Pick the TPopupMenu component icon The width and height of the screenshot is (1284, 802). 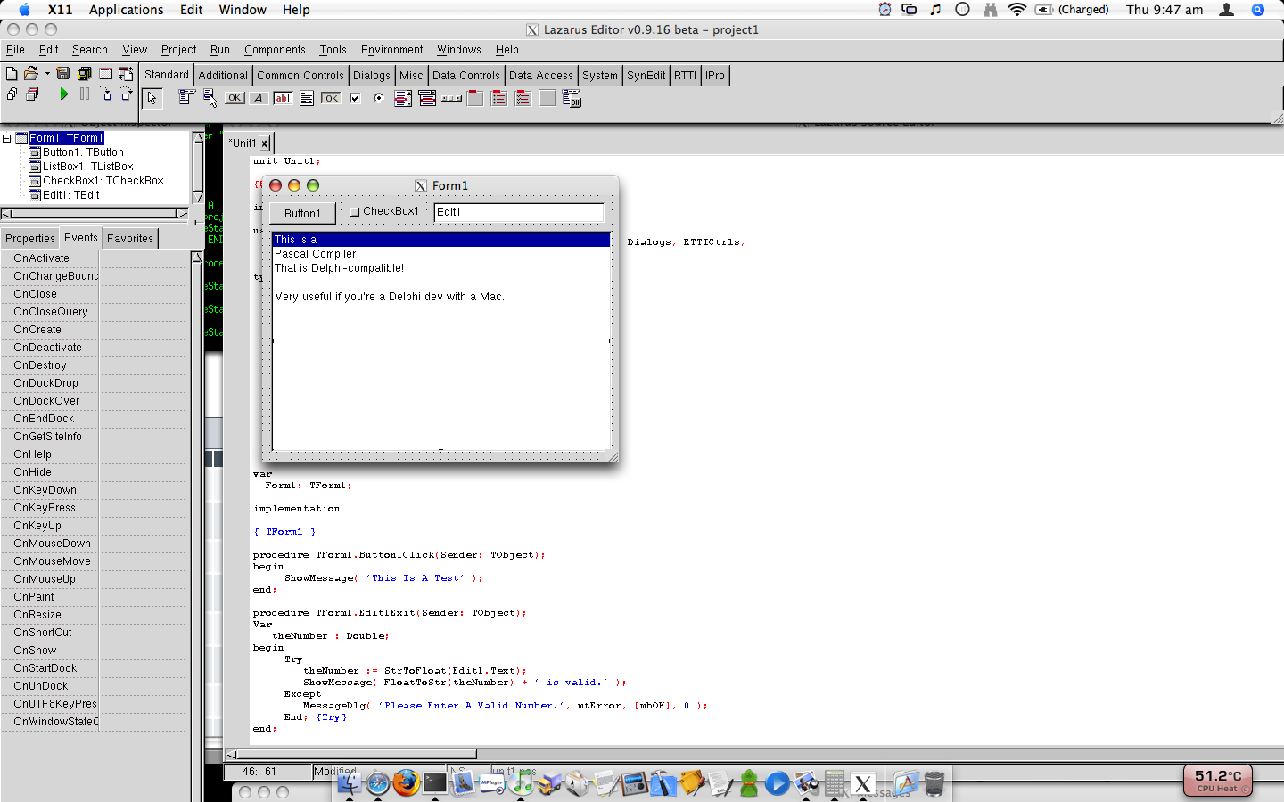[210, 98]
